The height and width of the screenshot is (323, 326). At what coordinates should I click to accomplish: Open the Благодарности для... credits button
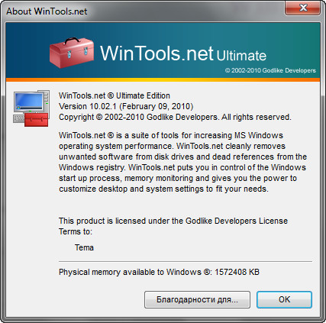point(197,299)
